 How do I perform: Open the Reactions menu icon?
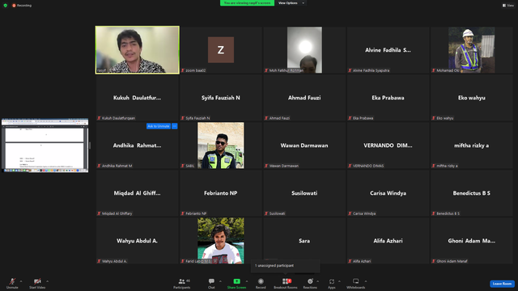point(310,281)
